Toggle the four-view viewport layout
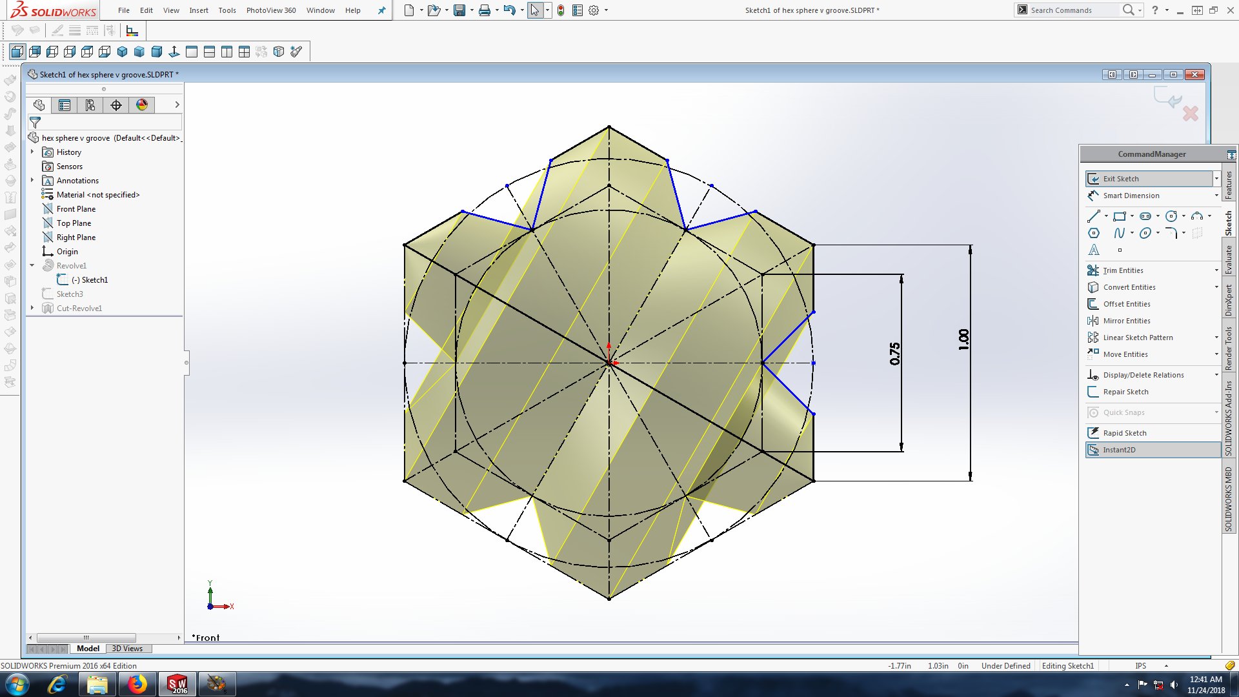 click(244, 52)
